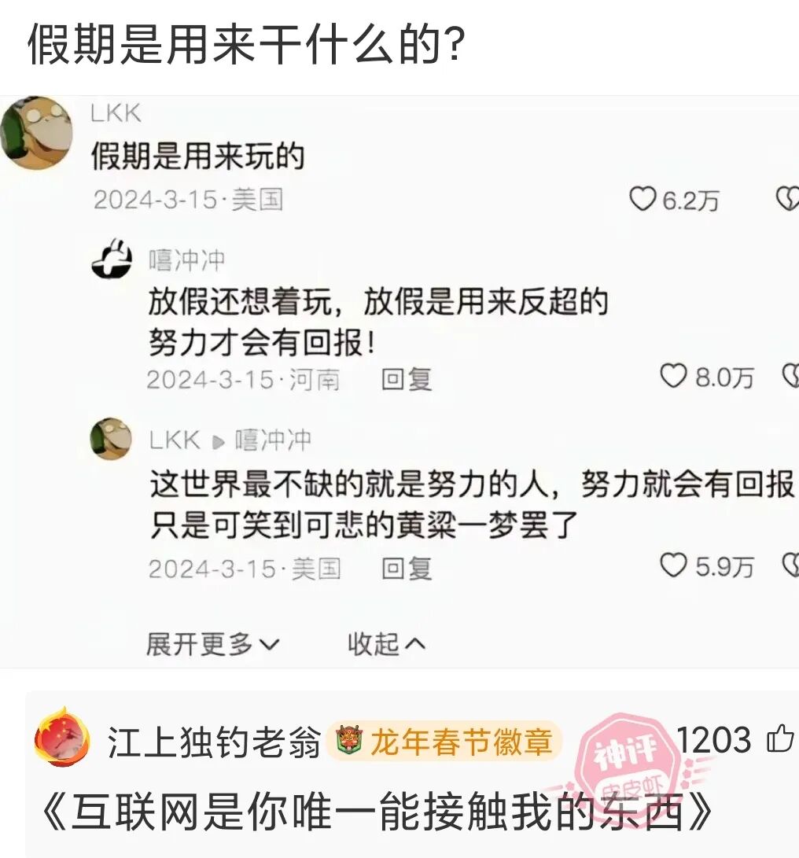Like LKK's comment with 6.2万 likes
The height and width of the screenshot is (858, 799).
[x=643, y=199]
